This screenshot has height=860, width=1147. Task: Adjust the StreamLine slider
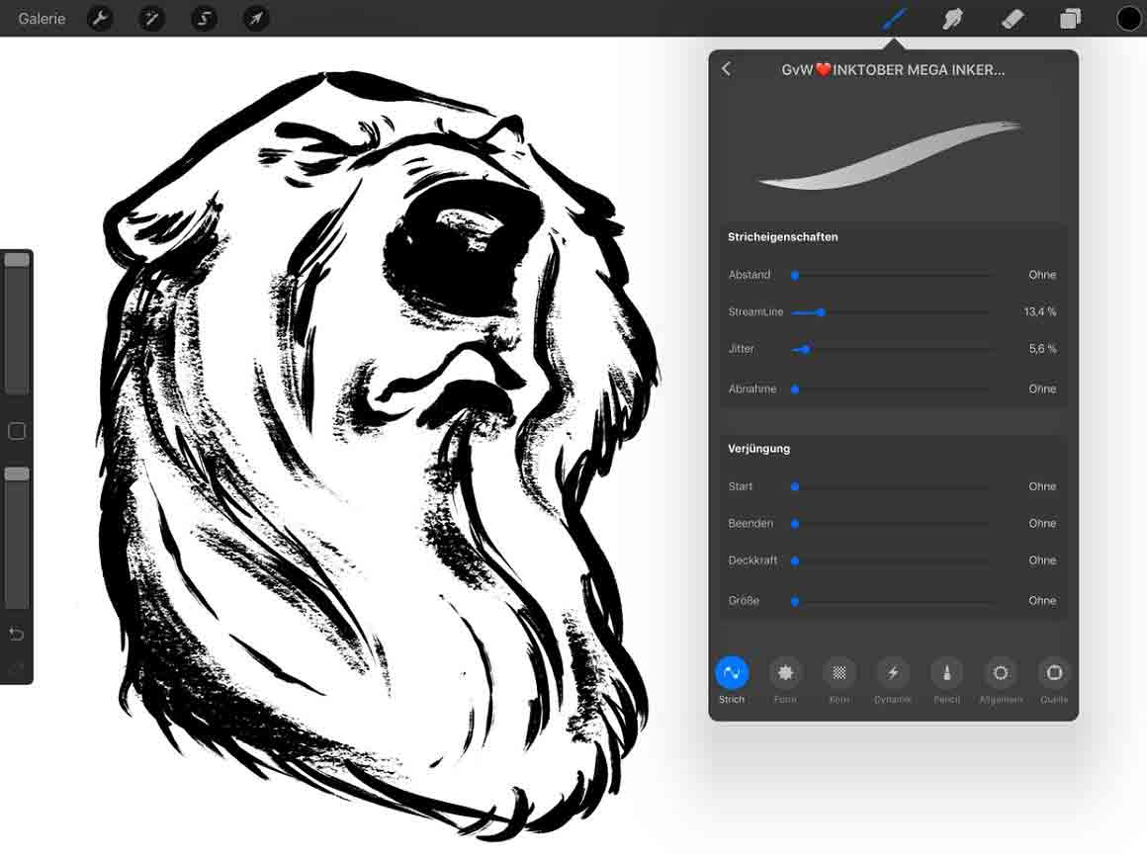click(820, 311)
